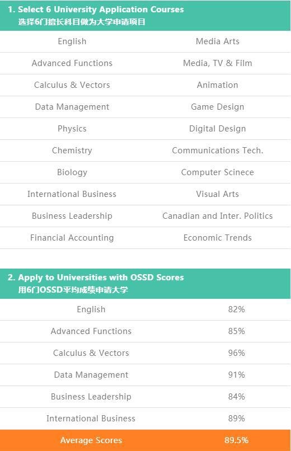Image resolution: width=291 pixels, height=451 pixels.
Task: Click the 'Apply to Universities with OSSD Scores' header
Action: pos(145,284)
